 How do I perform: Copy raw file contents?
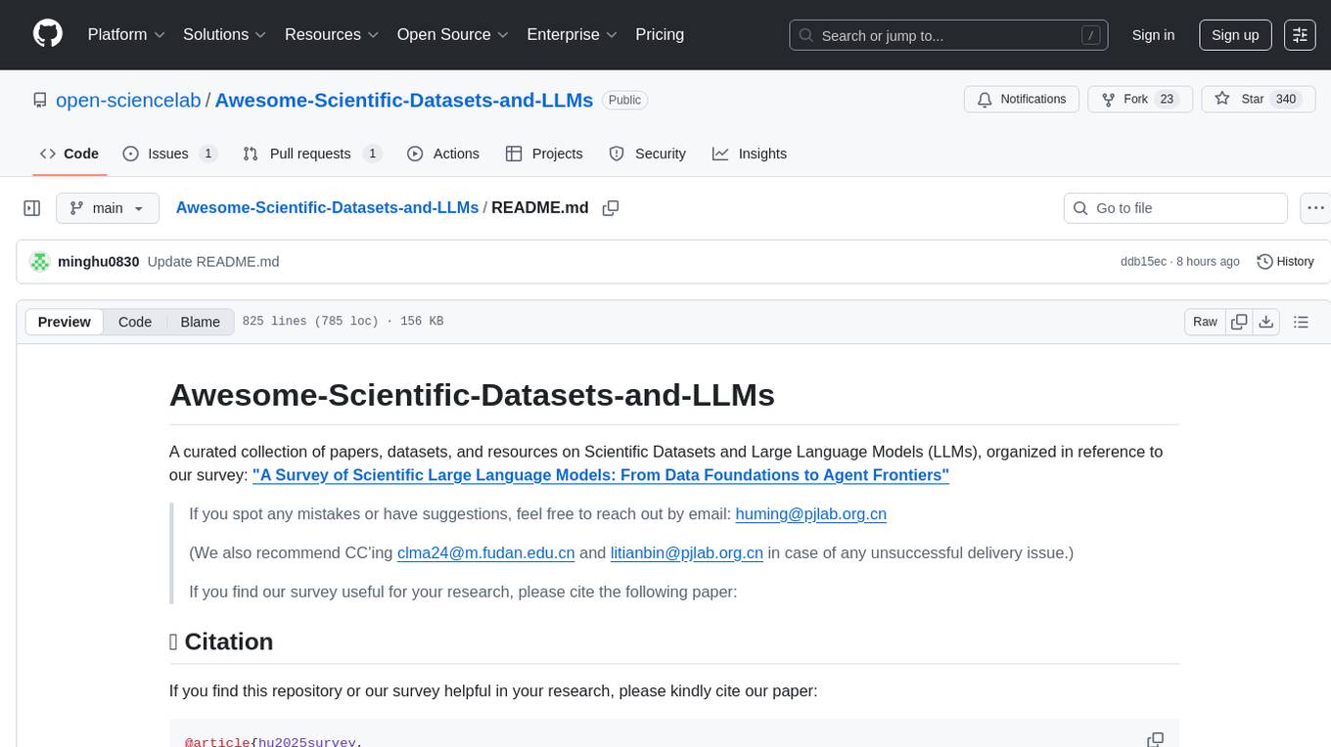(1239, 322)
